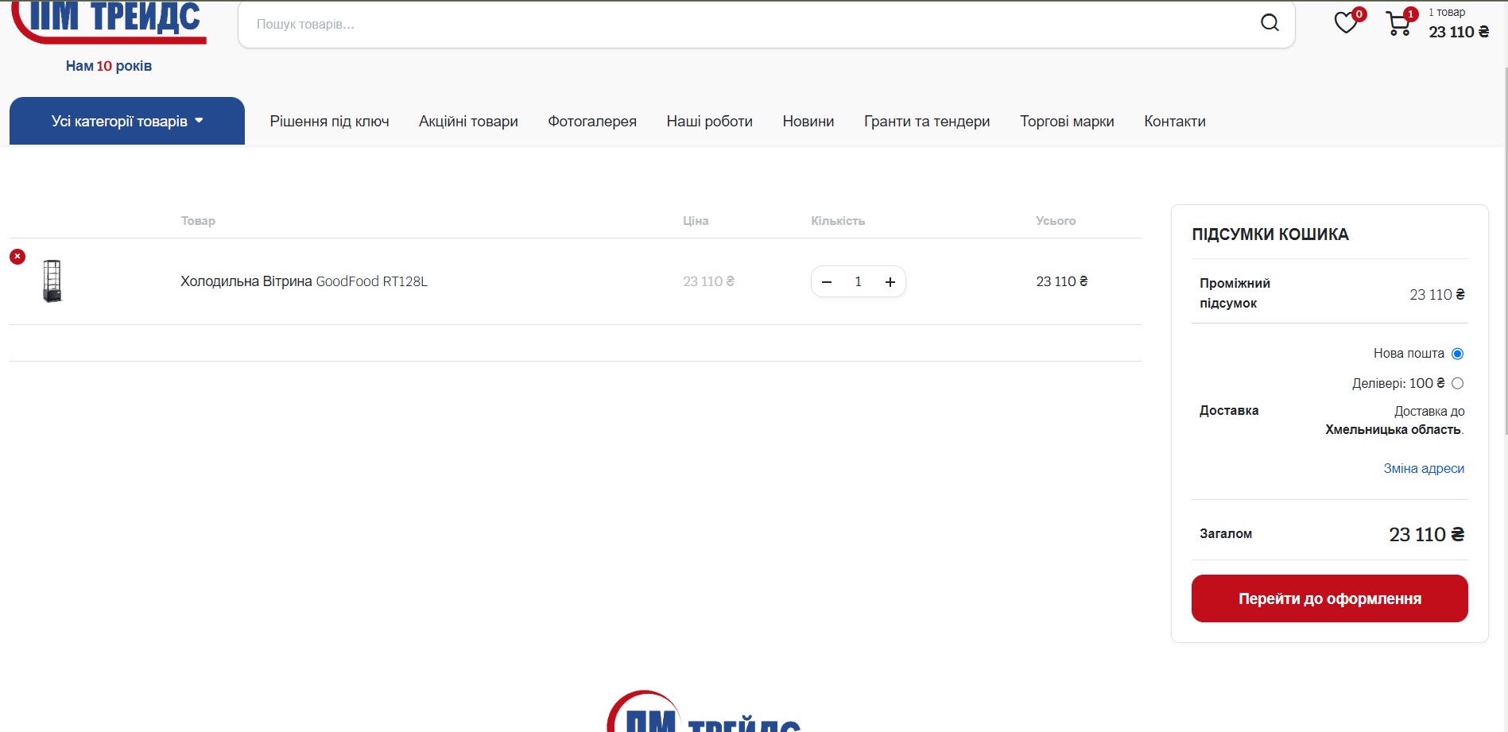Go to Акційні товари page
The width and height of the screenshot is (1508, 732).
click(x=468, y=122)
